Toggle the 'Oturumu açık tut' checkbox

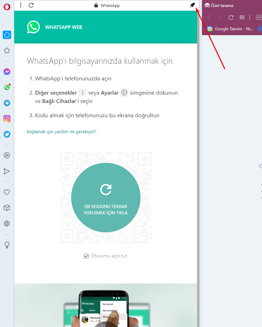[86, 256]
